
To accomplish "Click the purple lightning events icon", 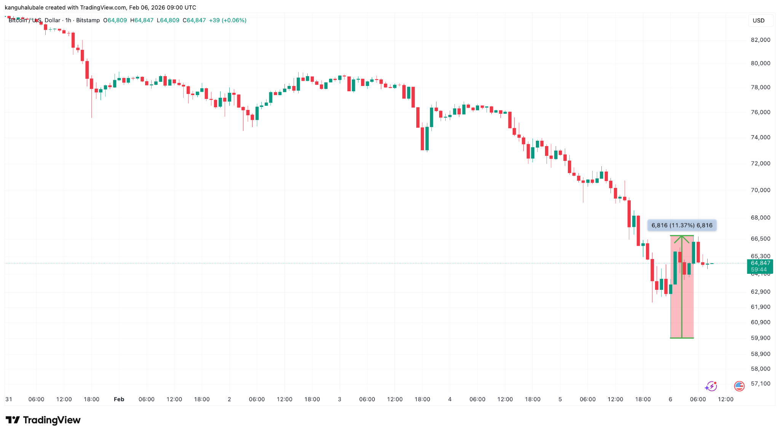I will click(x=711, y=386).
